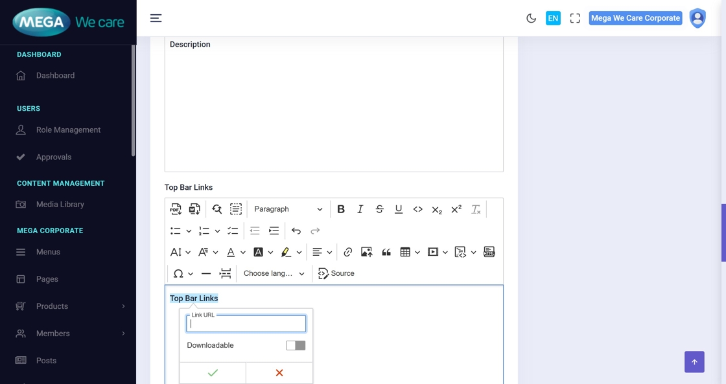This screenshot has height=384, width=726.
Task: Confirm link with green checkmark button
Action: pos(213,373)
